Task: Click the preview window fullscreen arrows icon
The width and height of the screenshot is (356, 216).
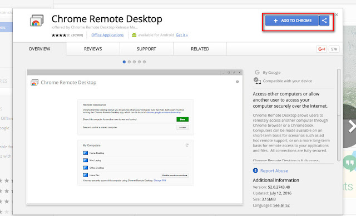Action: (234, 73)
